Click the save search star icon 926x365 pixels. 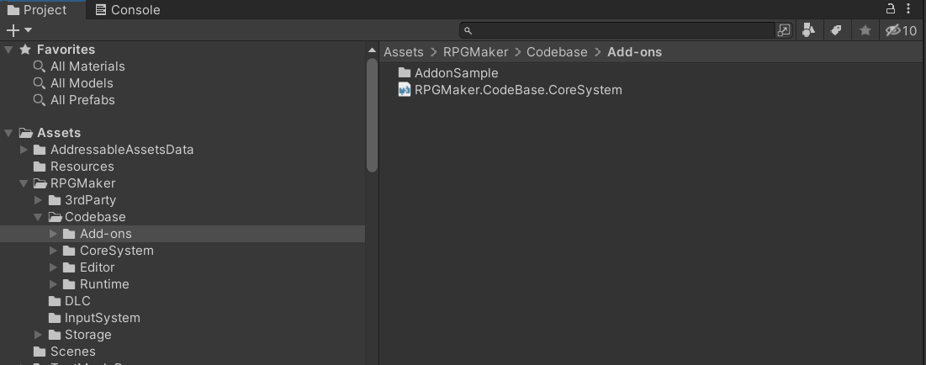865,30
